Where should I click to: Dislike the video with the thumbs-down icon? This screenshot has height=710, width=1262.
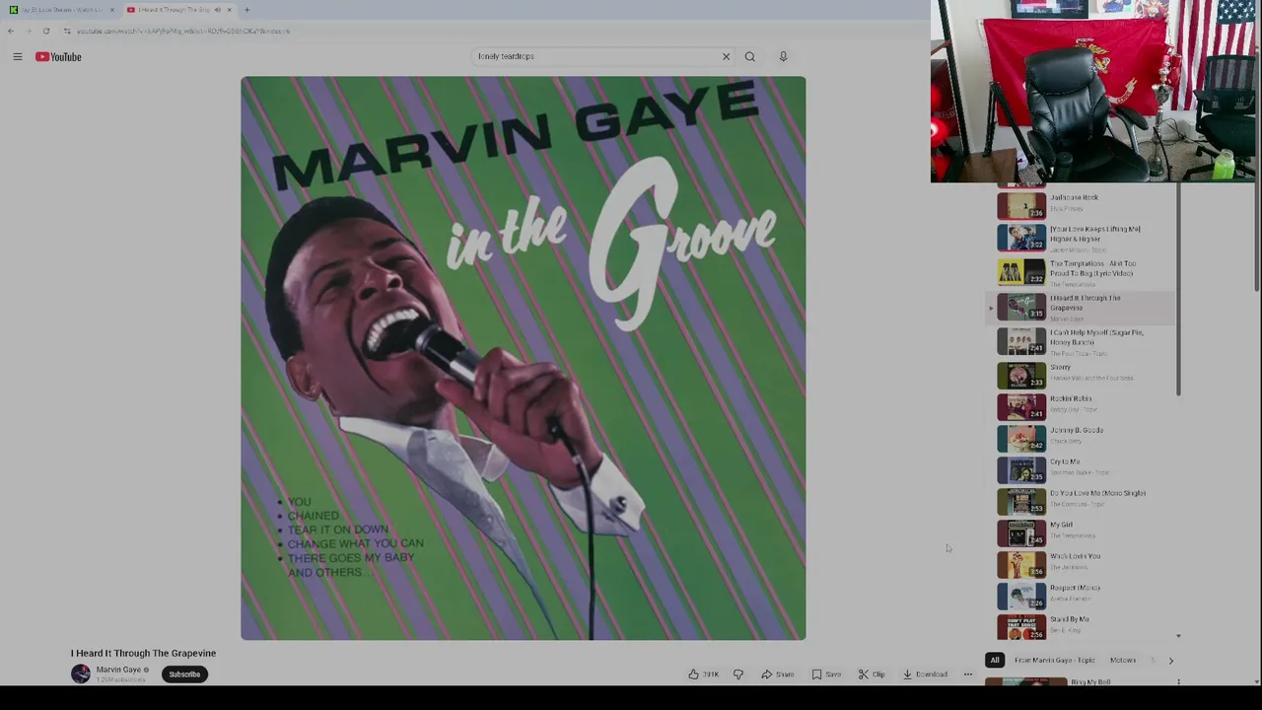(x=737, y=674)
